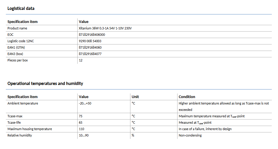Click the Product name row label
Viewport: 278px width, 149px height.
[17, 28]
